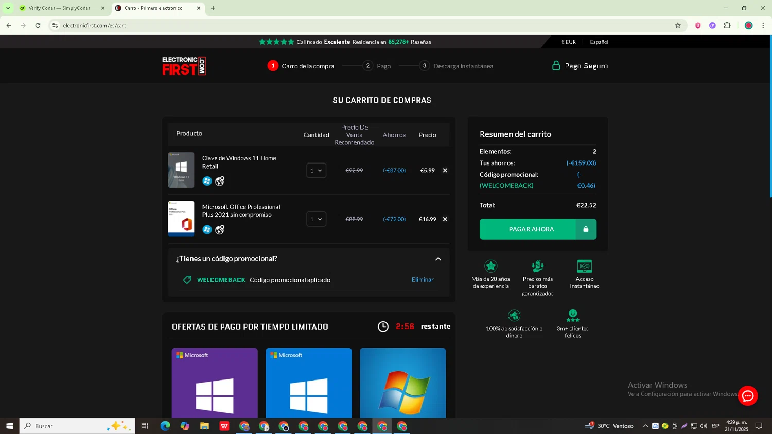
Task: Click the cheapest prices guaranteed icon
Action: click(x=538, y=266)
